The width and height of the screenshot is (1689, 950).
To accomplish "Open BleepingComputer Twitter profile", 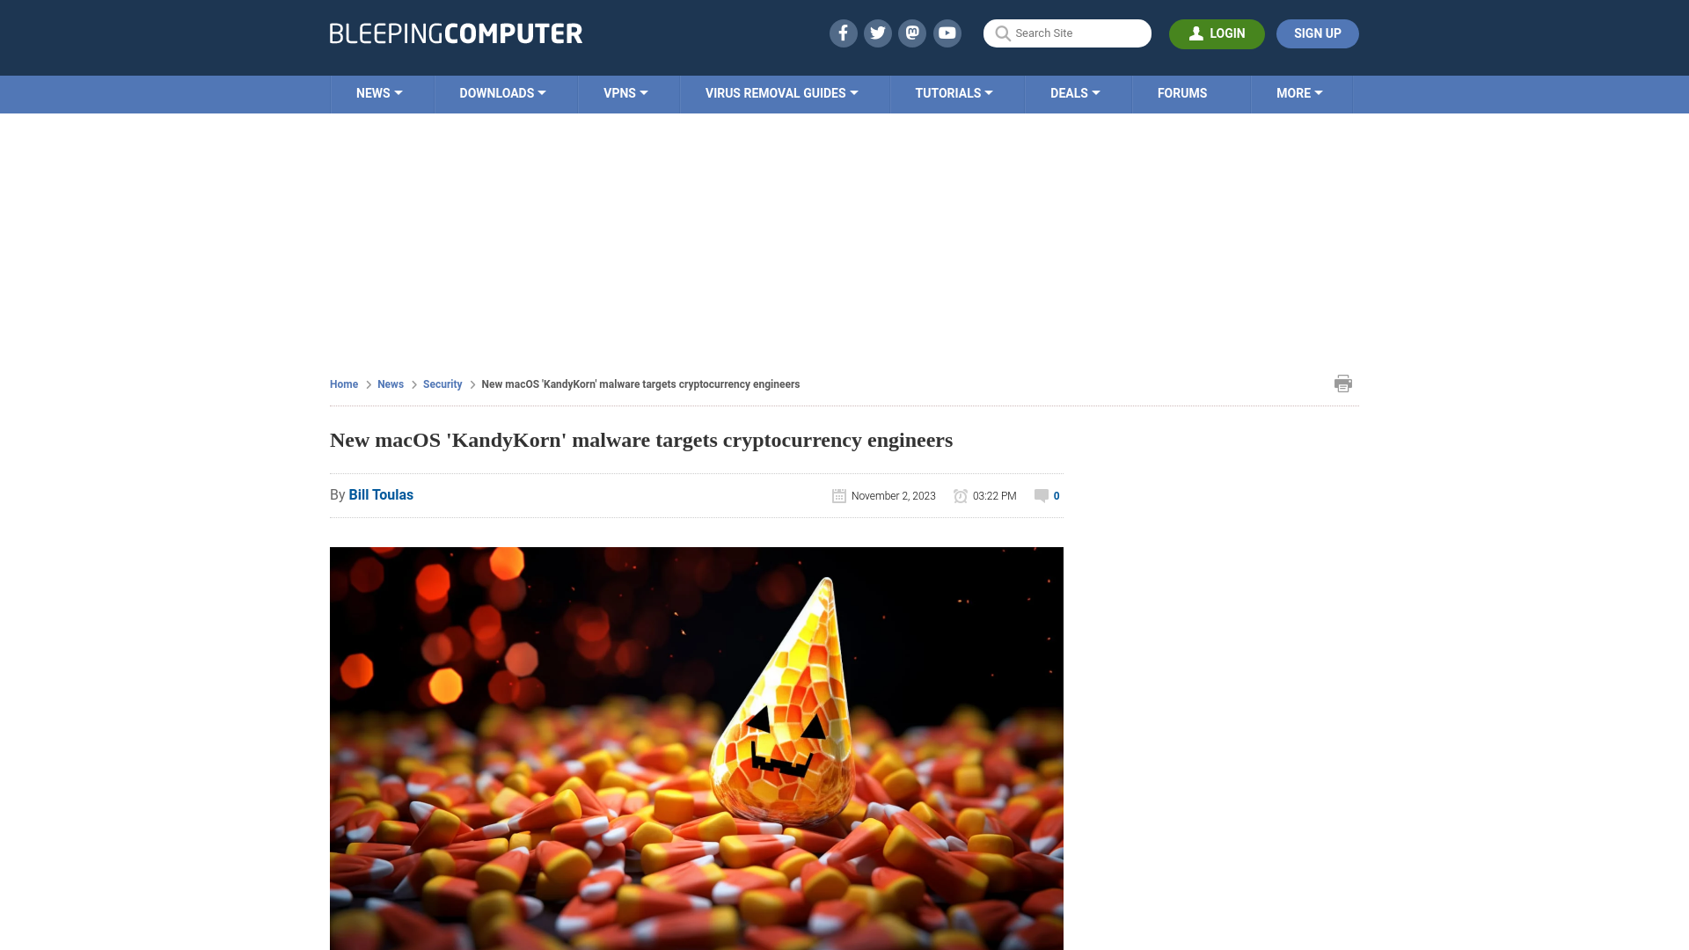I will point(878,33).
